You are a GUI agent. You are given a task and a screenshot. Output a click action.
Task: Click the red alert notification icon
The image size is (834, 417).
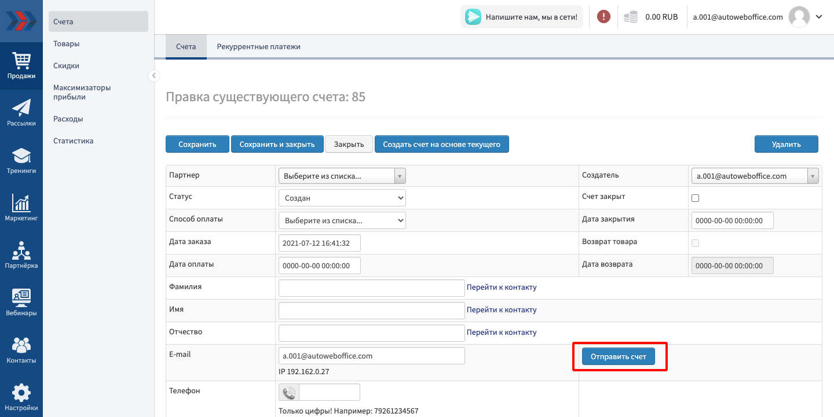point(603,17)
